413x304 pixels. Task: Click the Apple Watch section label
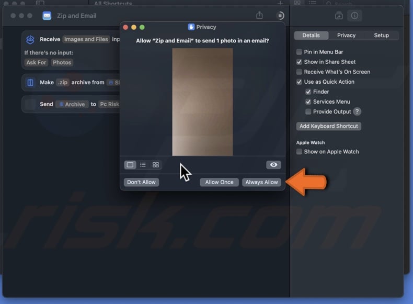coord(311,143)
